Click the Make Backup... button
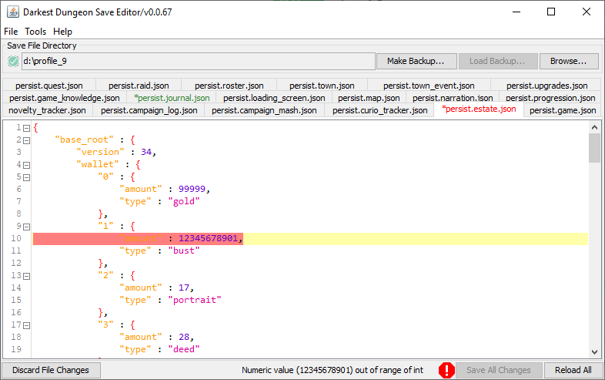Image resolution: width=605 pixels, height=380 pixels. tap(416, 61)
